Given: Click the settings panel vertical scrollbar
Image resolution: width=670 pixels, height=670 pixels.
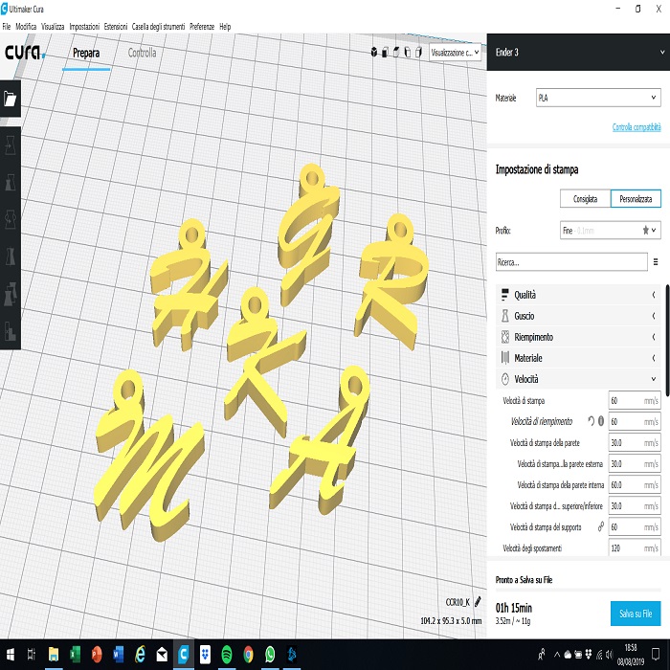Looking at the screenshot, I should click(x=667, y=340).
